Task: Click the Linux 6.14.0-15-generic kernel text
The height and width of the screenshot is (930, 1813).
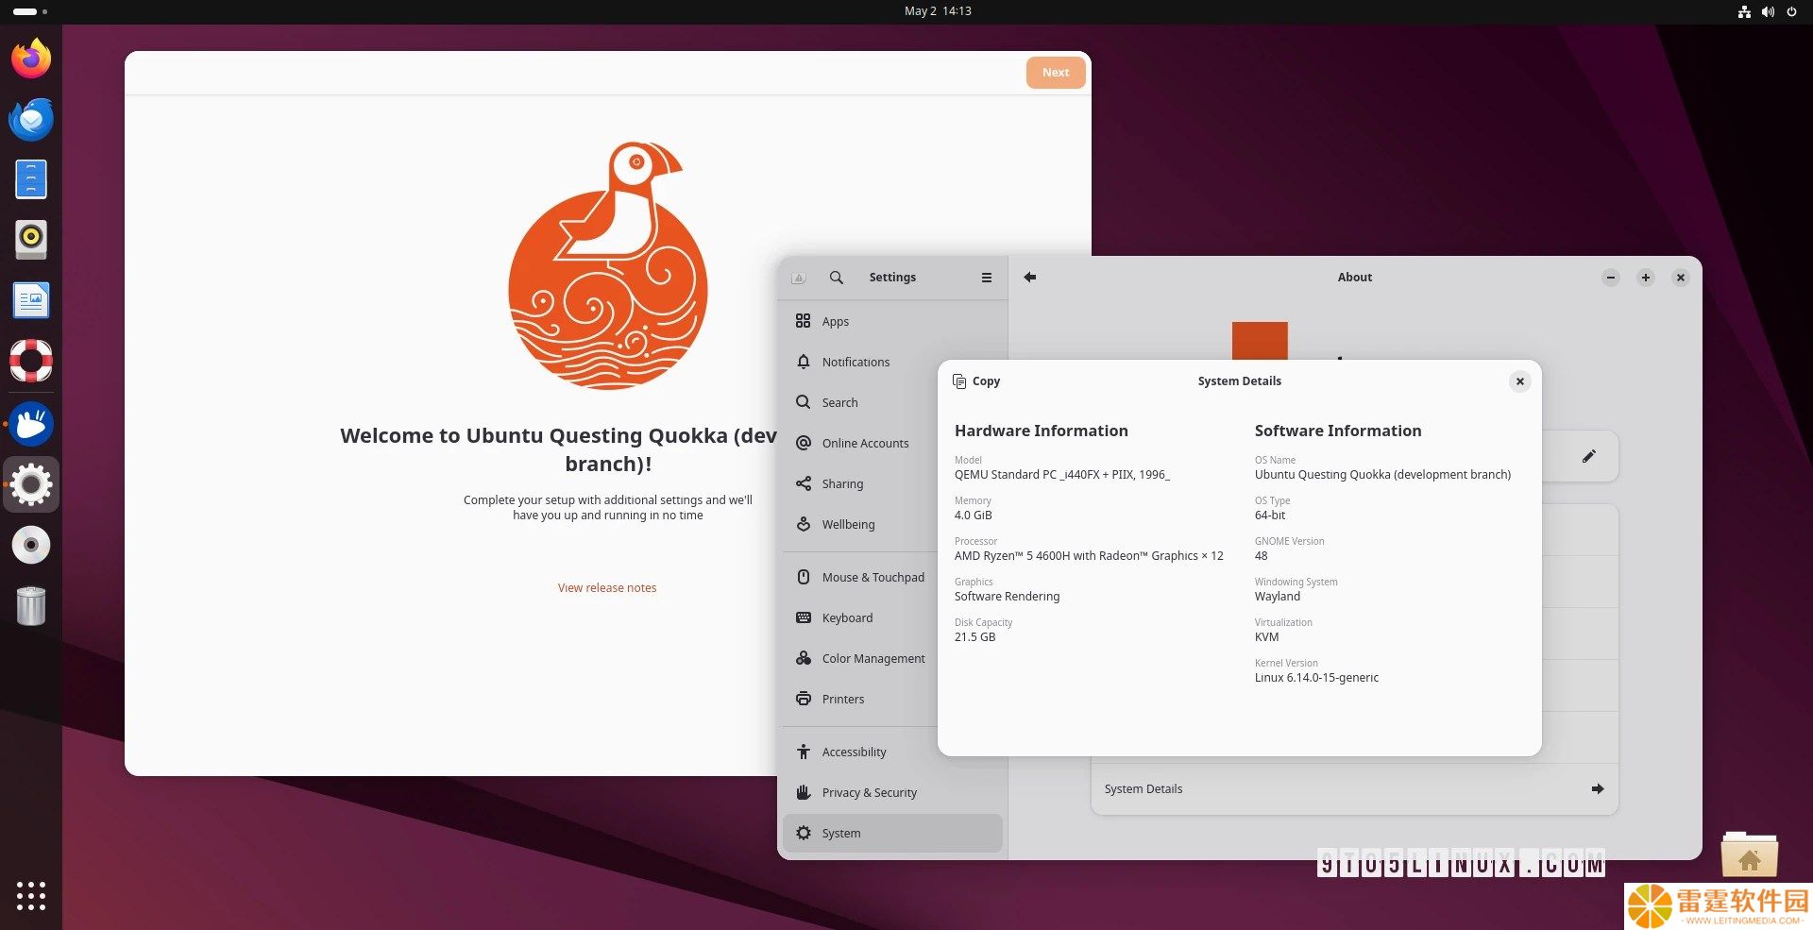Action: point(1316,678)
